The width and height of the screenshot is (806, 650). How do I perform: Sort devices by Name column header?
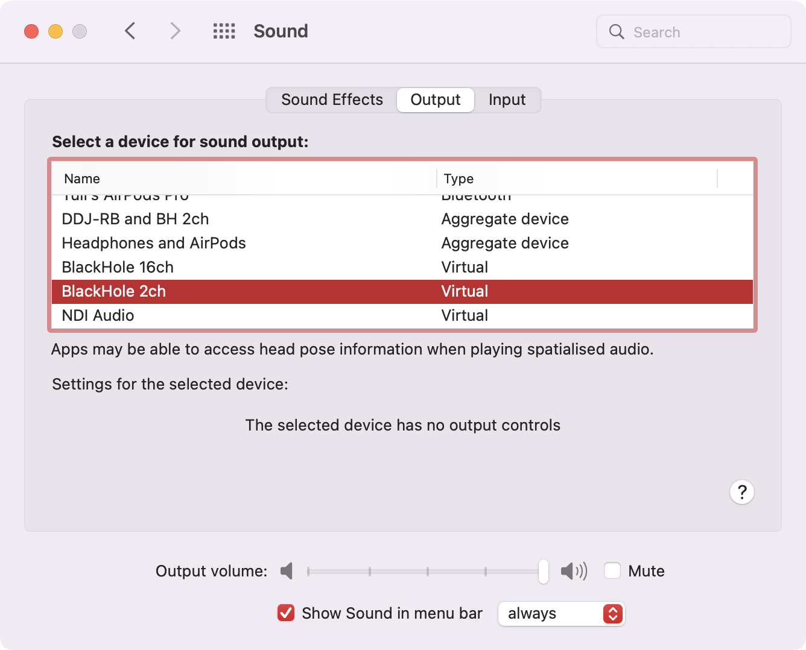pos(82,178)
